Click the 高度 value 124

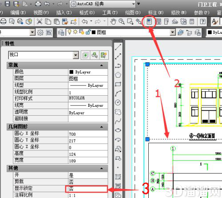[x=88, y=154]
